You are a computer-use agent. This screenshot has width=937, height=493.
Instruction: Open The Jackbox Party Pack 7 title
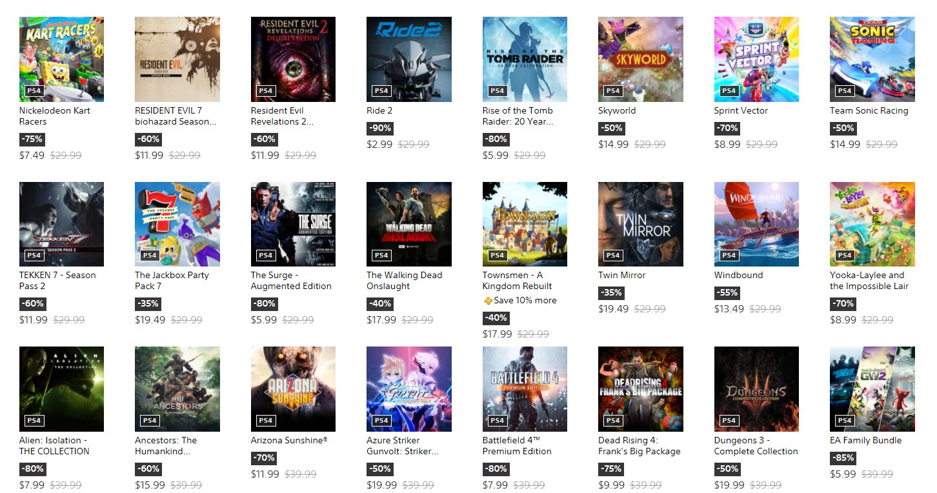172,281
